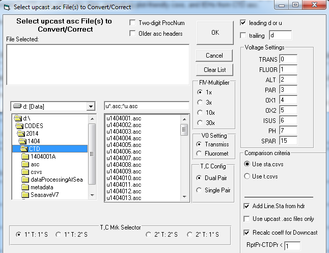Open the d: [Data] drive dropdown
Image resolution: width=329 pixels, height=253 pixels.
(x=91, y=106)
